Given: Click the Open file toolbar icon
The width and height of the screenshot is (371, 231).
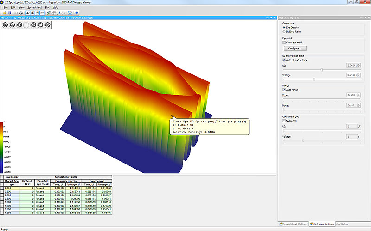Looking at the screenshot, I should [4, 12].
